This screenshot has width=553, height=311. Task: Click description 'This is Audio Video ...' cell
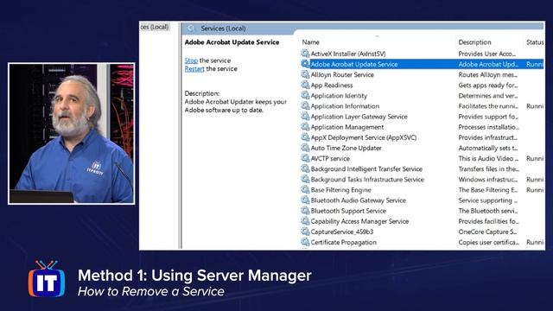point(488,158)
